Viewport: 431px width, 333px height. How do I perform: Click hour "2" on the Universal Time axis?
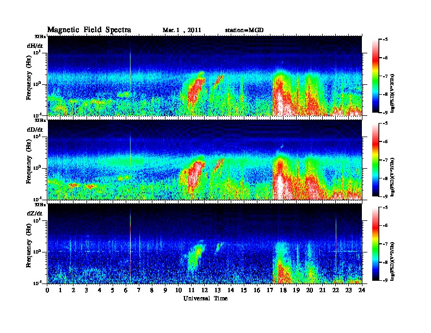point(73,290)
